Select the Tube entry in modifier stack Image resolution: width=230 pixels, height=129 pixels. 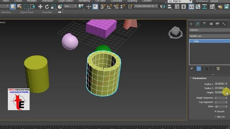[210, 41]
